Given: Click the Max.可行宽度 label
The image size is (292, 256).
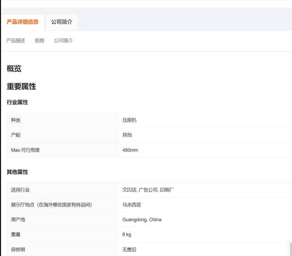Looking at the screenshot, I should pos(25,150).
